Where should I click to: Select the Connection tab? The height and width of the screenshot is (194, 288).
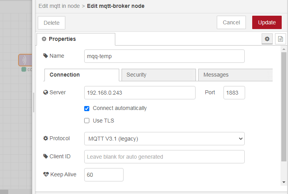click(81, 75)
